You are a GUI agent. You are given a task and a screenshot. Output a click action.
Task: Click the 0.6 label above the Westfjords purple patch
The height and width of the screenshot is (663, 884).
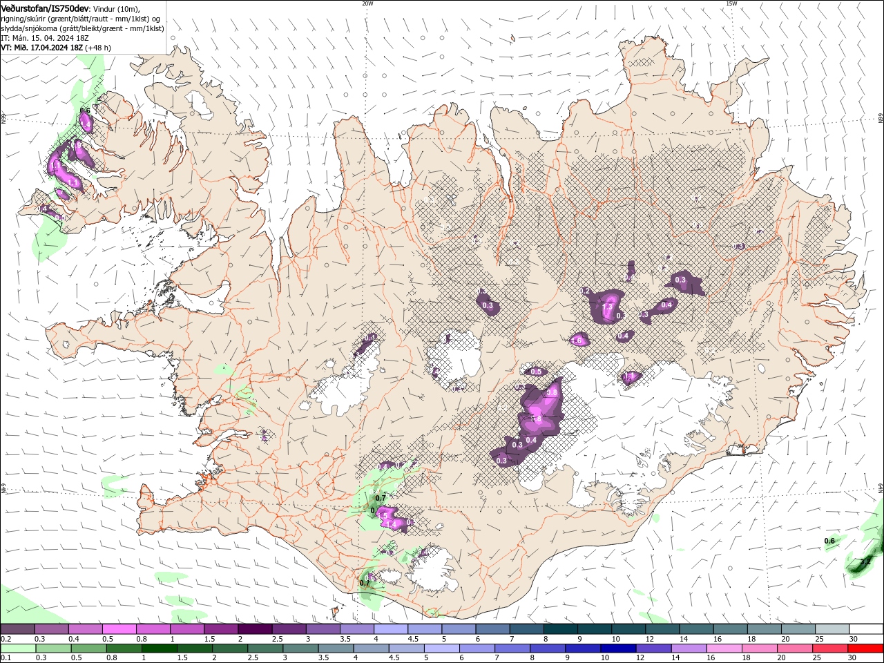pyautogui.click(x=86, y=110)
